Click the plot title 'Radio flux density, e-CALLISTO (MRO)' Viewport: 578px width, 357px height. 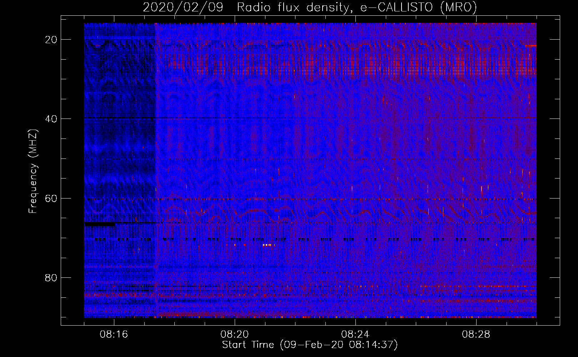click(x=357, y=7)
